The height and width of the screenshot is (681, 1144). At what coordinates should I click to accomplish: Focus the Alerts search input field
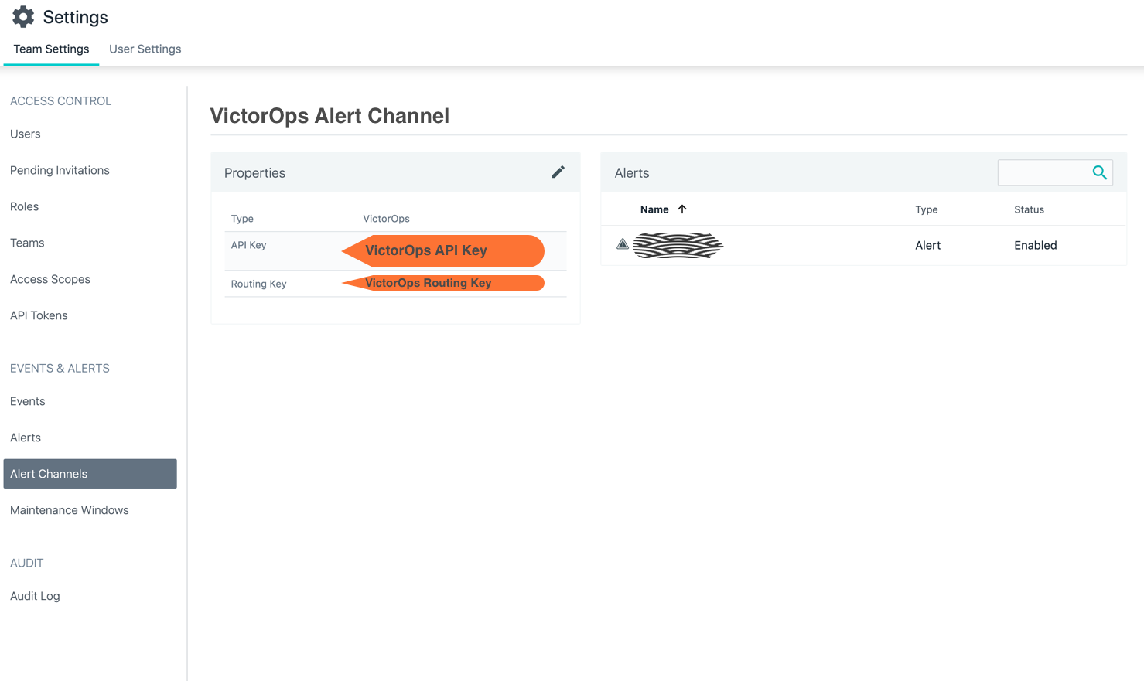click(1044, 172)
